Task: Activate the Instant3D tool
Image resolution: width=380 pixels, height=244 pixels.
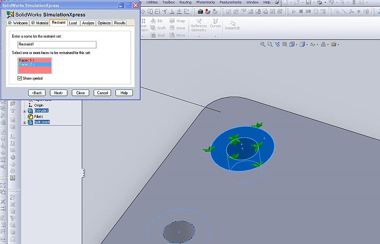Action: click(232, 24)
